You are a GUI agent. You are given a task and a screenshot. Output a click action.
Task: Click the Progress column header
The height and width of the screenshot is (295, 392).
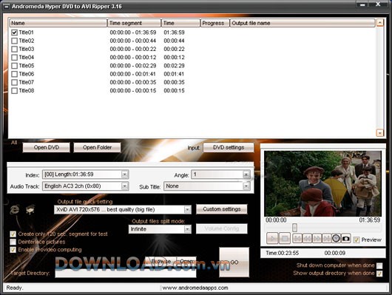click(x=215, y=23)
